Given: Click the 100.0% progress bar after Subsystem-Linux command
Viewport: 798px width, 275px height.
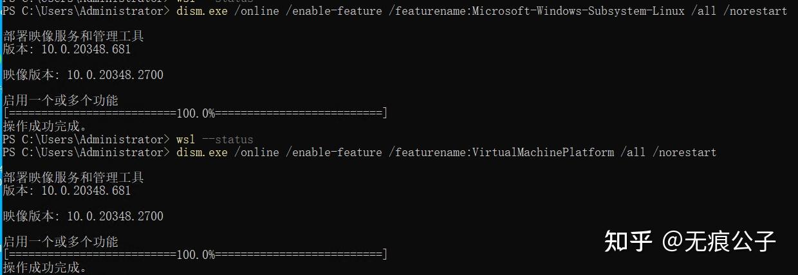Looking at the screenshot, I should (195, 114).
